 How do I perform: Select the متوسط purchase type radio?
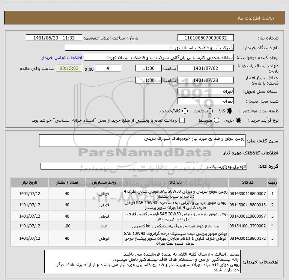(217, 120)
